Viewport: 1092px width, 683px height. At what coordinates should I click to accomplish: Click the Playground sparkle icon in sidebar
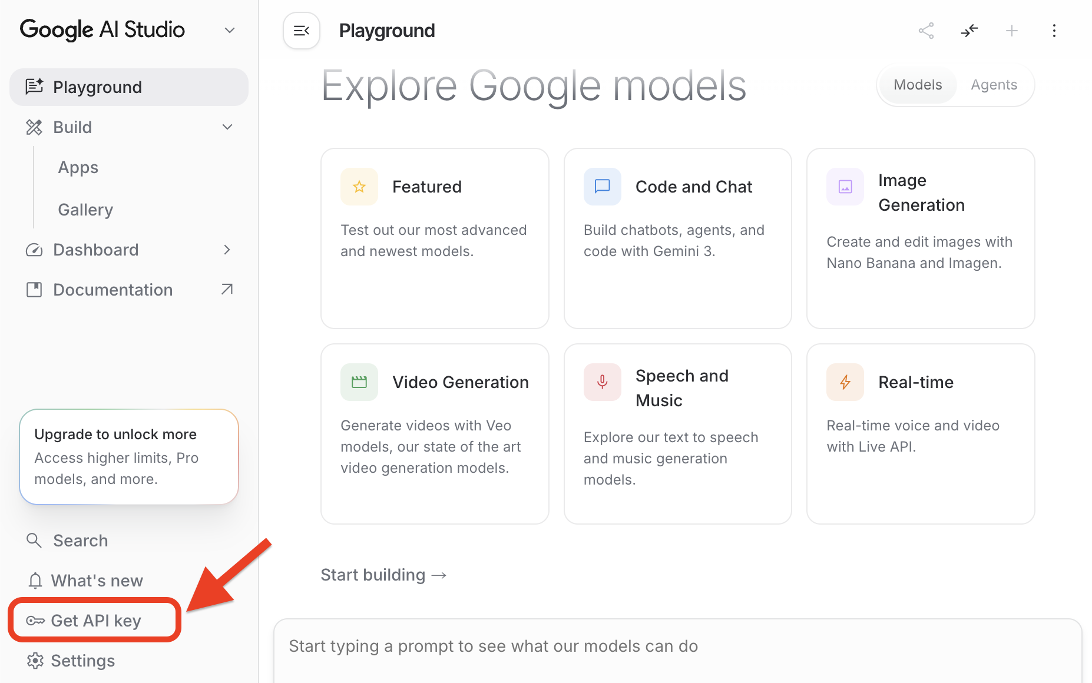click(34, 87)
